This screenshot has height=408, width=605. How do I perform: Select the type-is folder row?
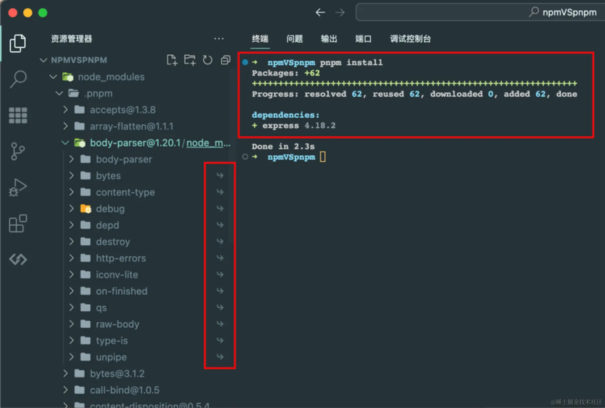134,340
